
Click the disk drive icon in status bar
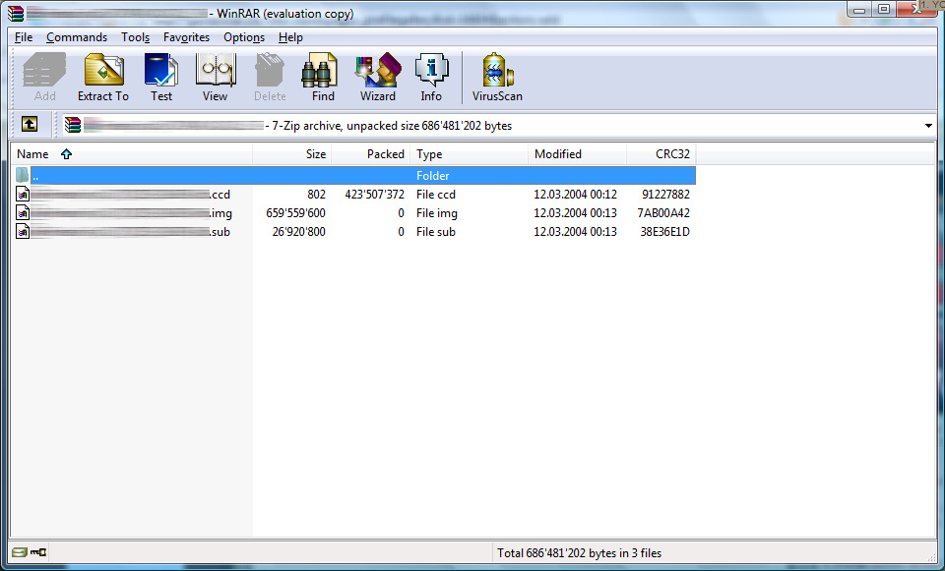point(20,551)
